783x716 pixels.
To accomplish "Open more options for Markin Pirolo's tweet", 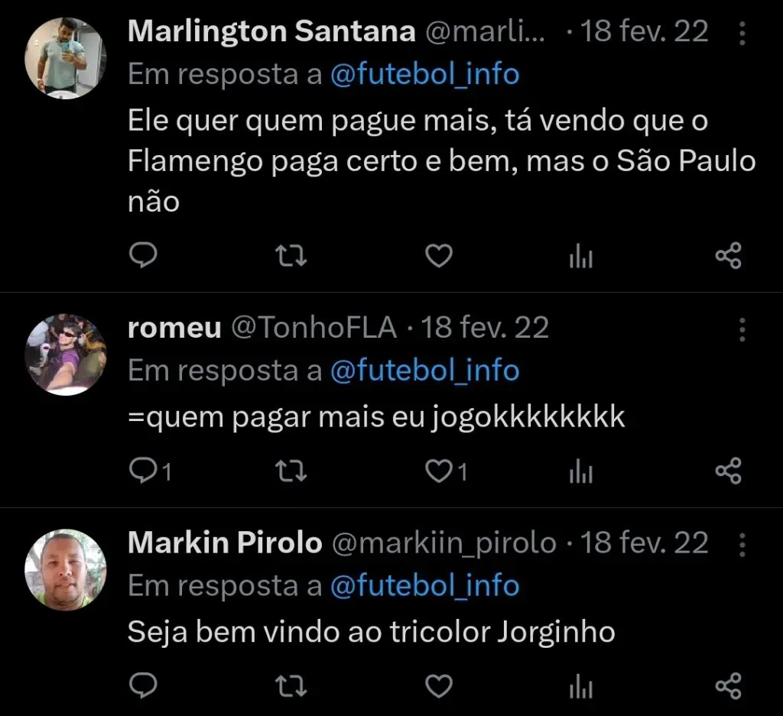I will (741, 543).
